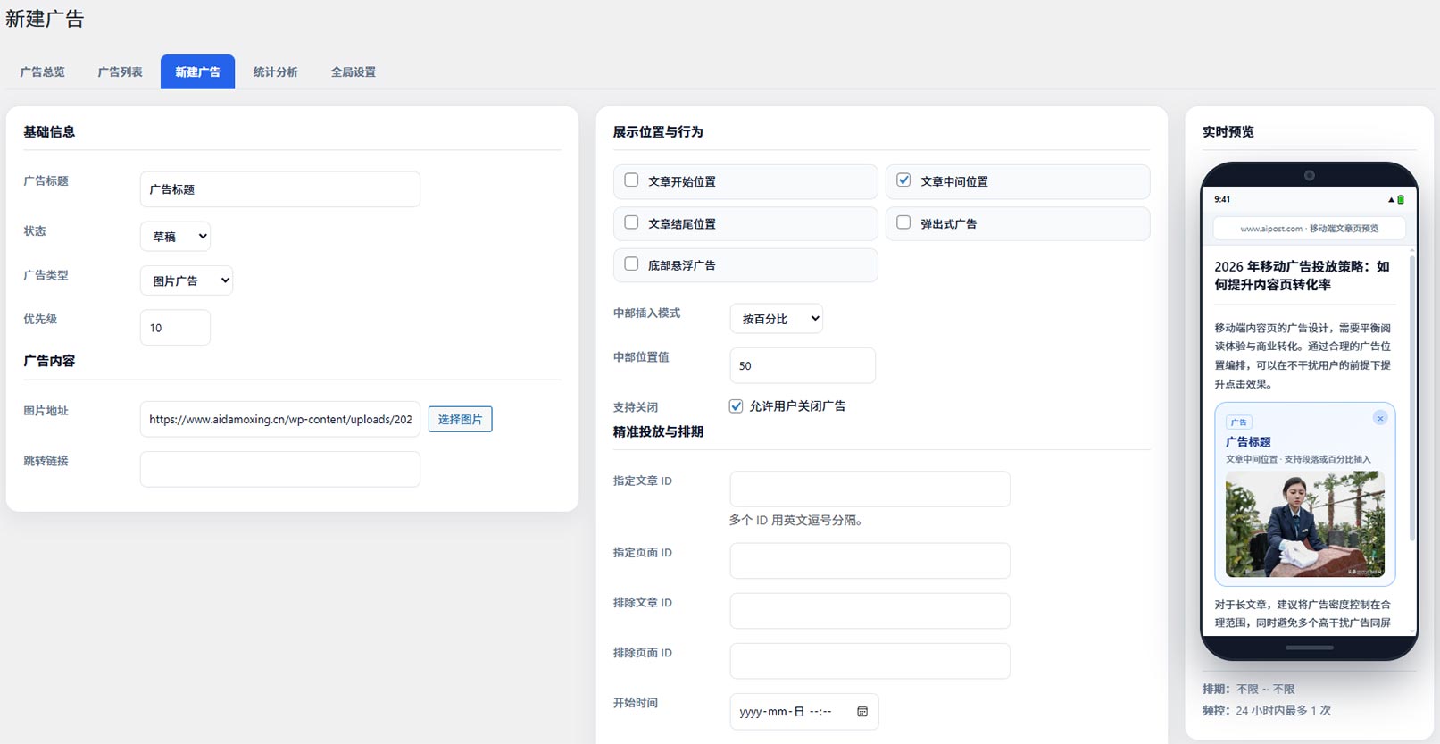Image resolution: width=1440 pixels, height=744 pixels.
Task: Switch to the 广告列表 tab
Action: click(x=120, y=71)
